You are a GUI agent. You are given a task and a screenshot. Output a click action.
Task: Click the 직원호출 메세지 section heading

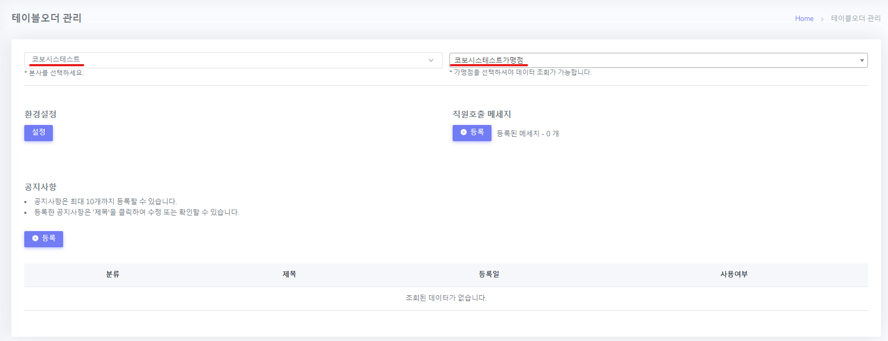tap(482, 114)
